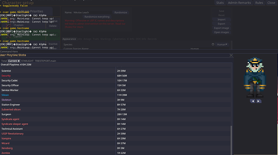Select the Silicon row
The height and width of the screenshot is (155, 278).
tap(116, 95)
